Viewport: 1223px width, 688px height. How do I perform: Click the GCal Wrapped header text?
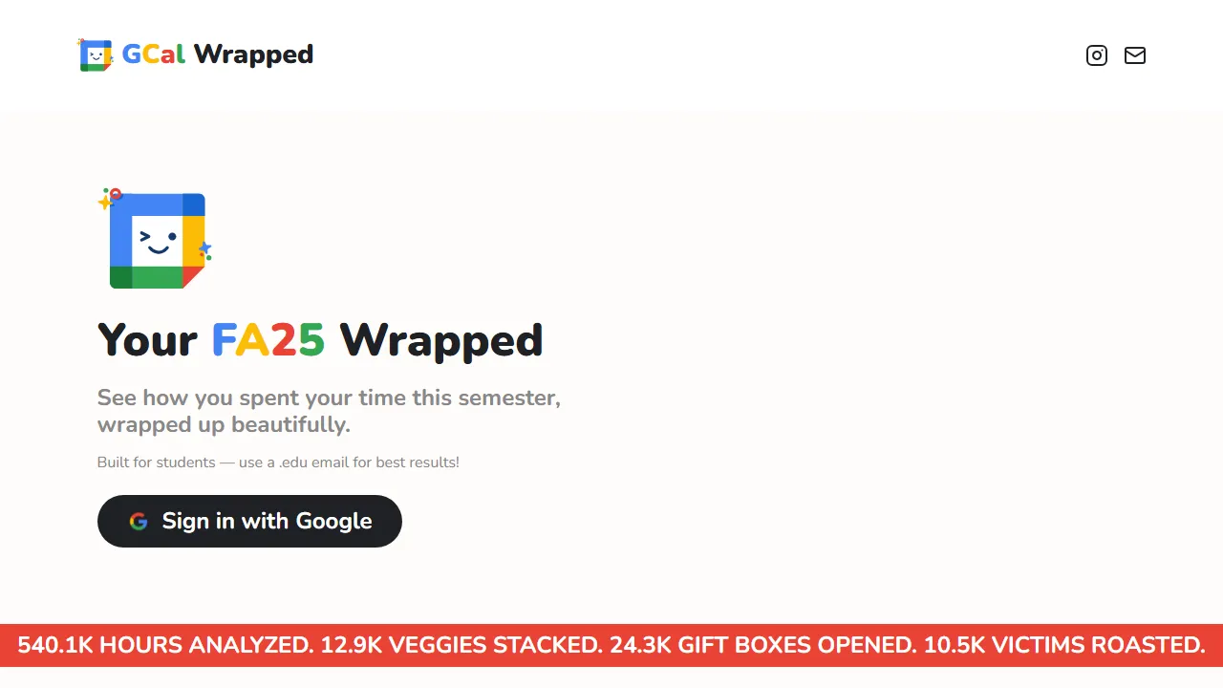click(x=217, y=54)
